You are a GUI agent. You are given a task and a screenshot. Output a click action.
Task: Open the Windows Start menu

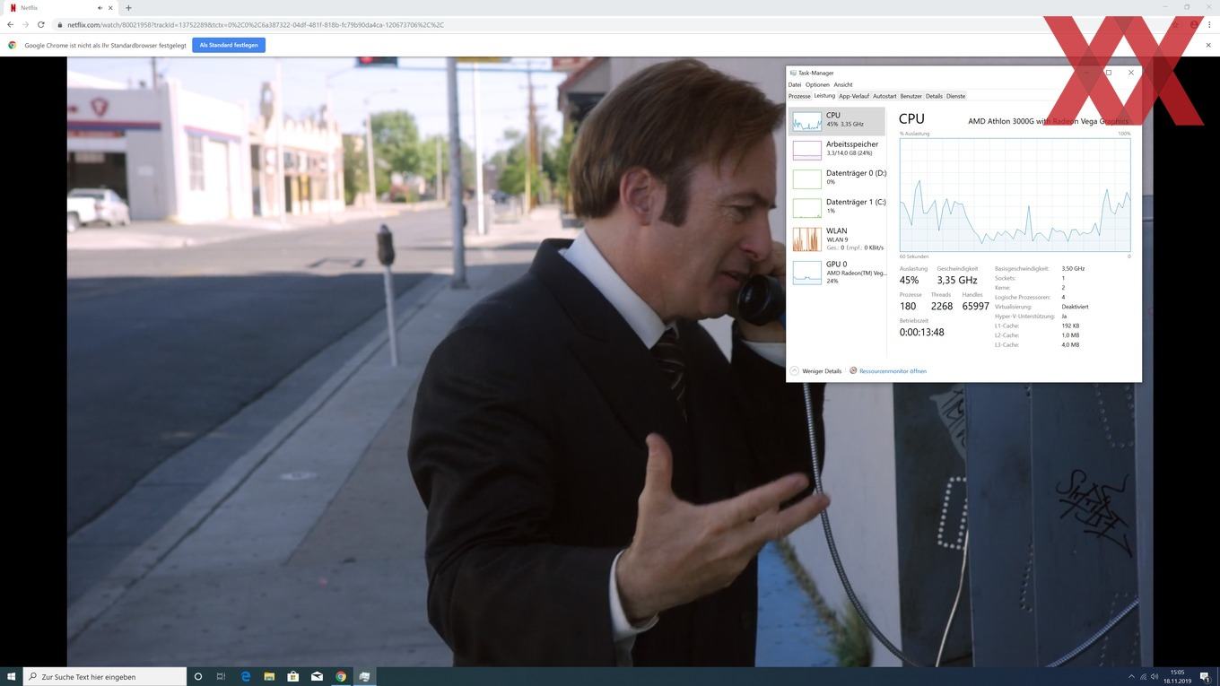pos(12,676)
